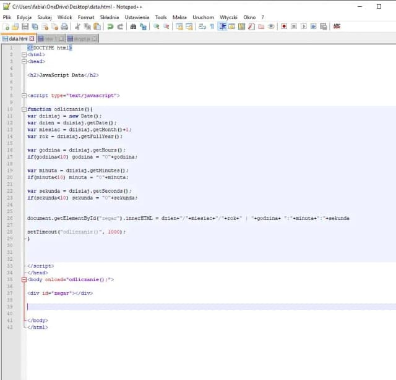The height and width of the screenshot is (380, 396).
Task: Open the Wtyczki menu
Action: pyautogui.click(x=228, y=17)
